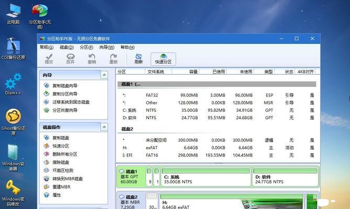The width and height of the screenshot is (350, 209).
Task: Open Windows安装器 desktop icon
Action: coord(13,158)
